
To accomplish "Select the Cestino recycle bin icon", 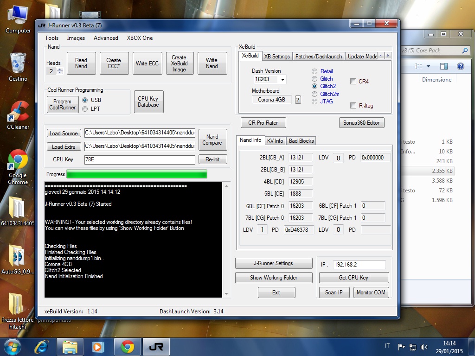I will (x=18, y=67).
